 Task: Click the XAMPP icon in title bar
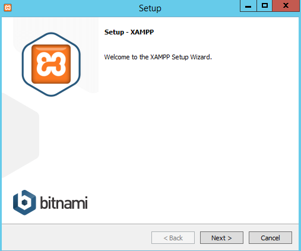tap(8, 8)
